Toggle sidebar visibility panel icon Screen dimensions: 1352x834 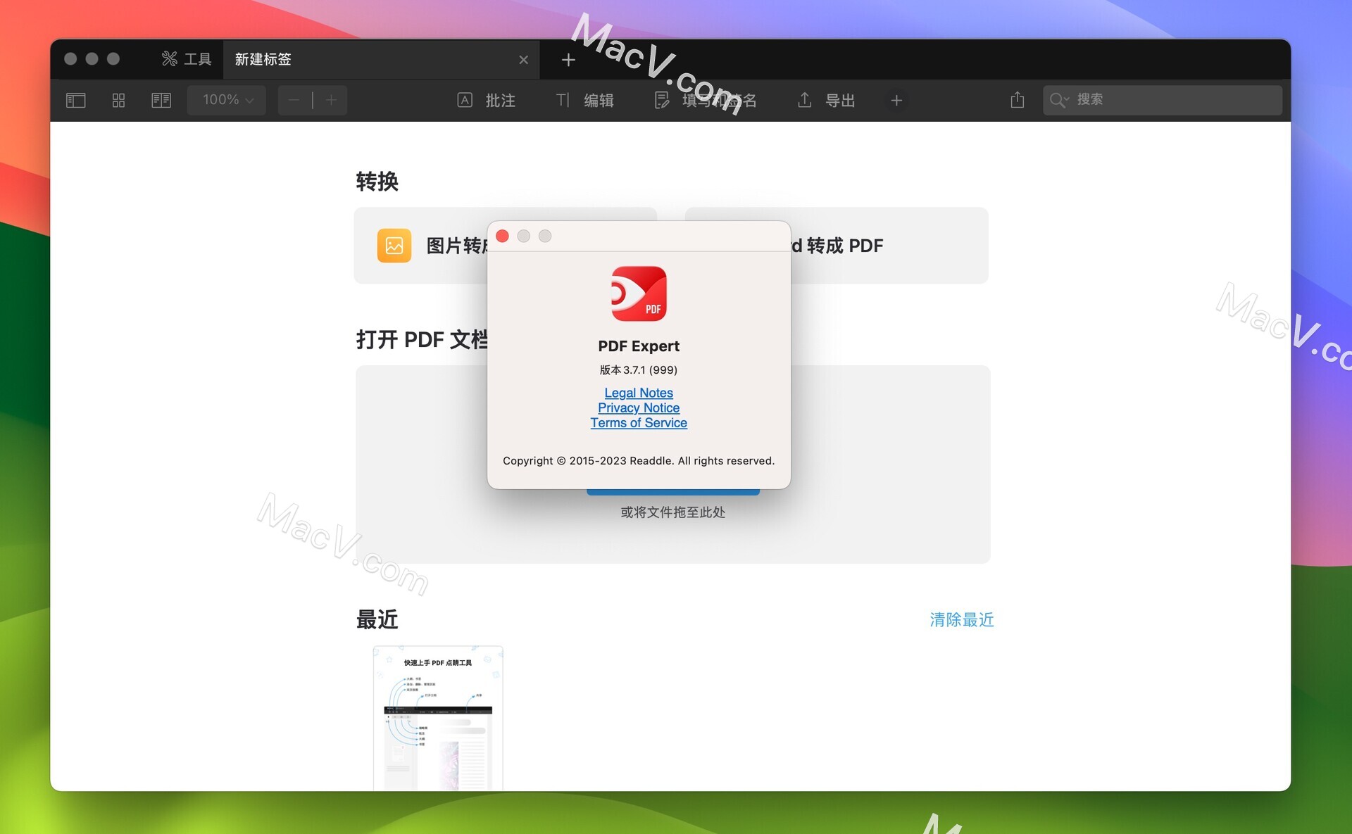(x=76, y=98)
